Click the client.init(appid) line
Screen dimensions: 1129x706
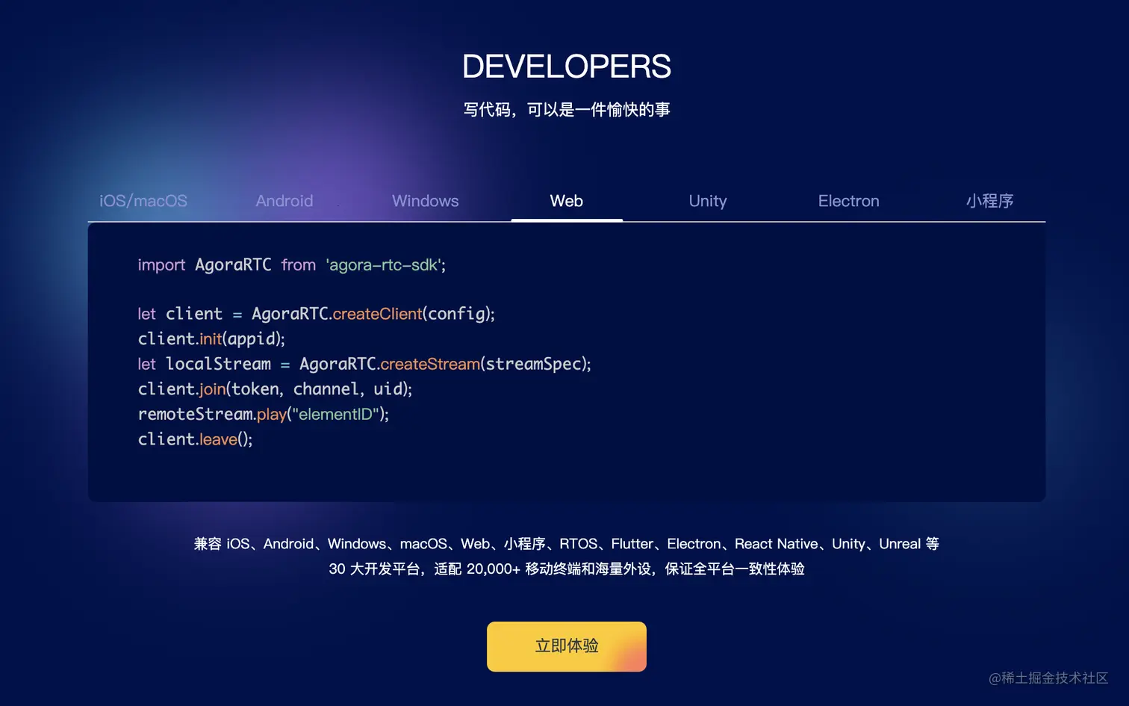pyautogui.click(x=211, y=339)
